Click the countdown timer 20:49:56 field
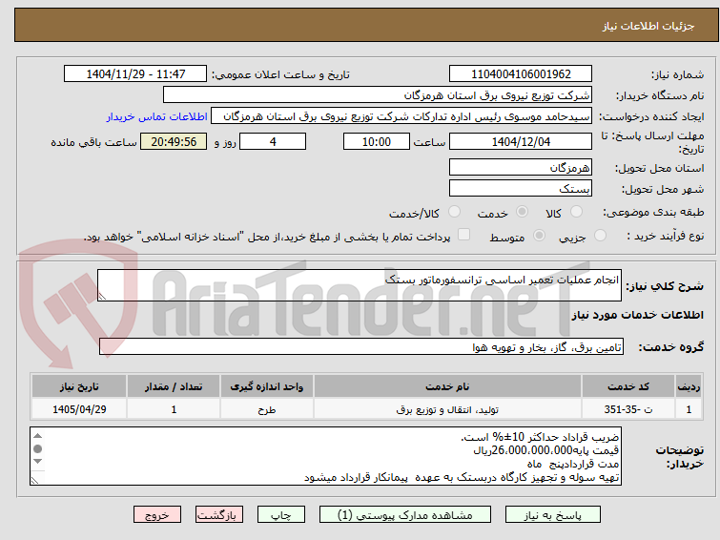 point(174,141)
